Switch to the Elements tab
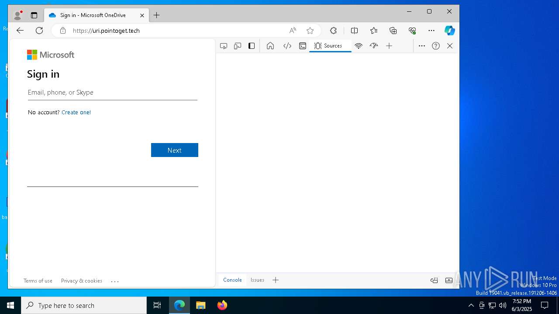This screenshot has height=314, width=559. (x=287, y=46)
